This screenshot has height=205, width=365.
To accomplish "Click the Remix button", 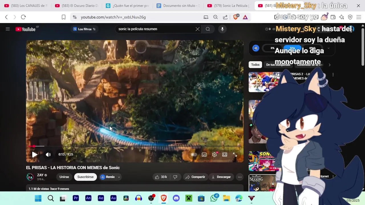I will [x=108, y=177].
